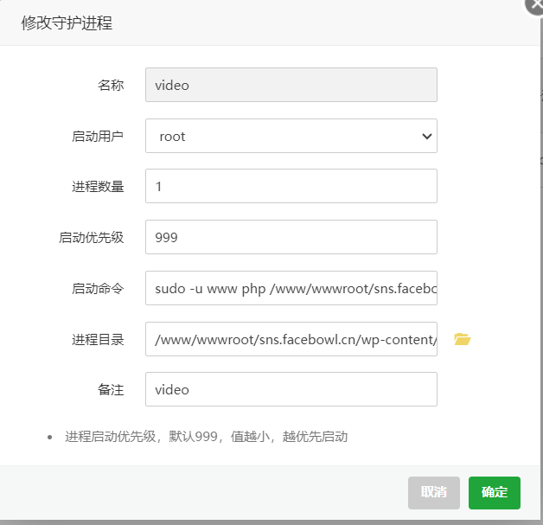Open the 启动用户 root dropdown
Image resolution: width=543 pixels, height=525 pixels.
click(x=291, y=136)
